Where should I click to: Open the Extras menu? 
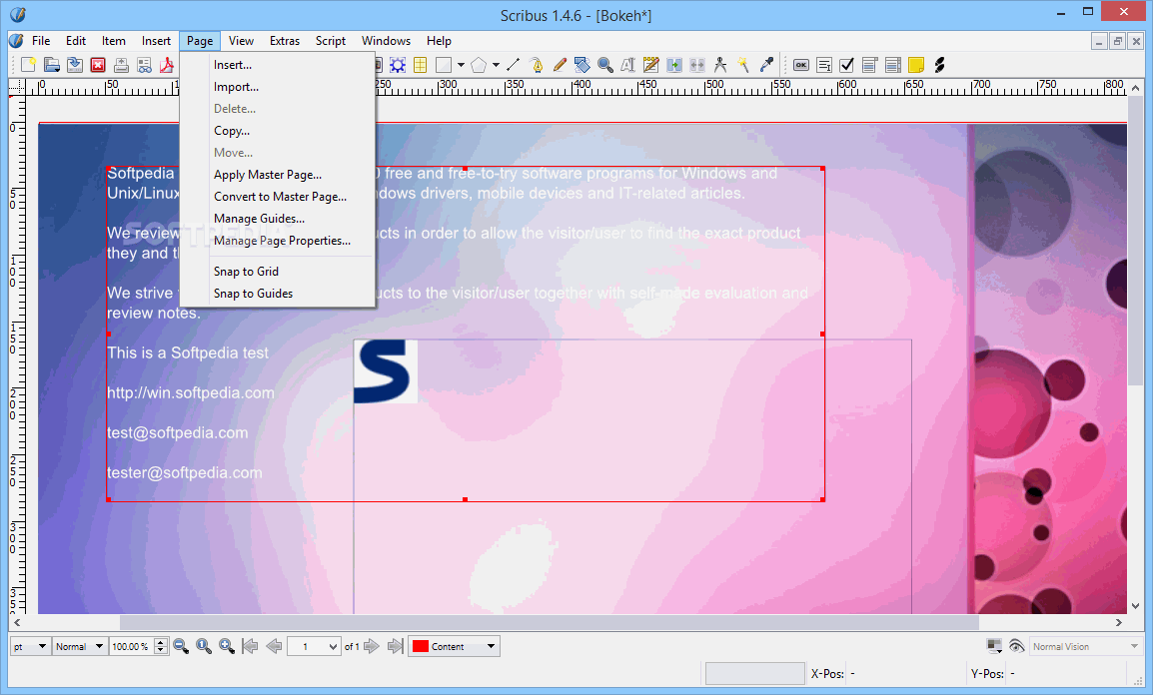coord(285,41)
